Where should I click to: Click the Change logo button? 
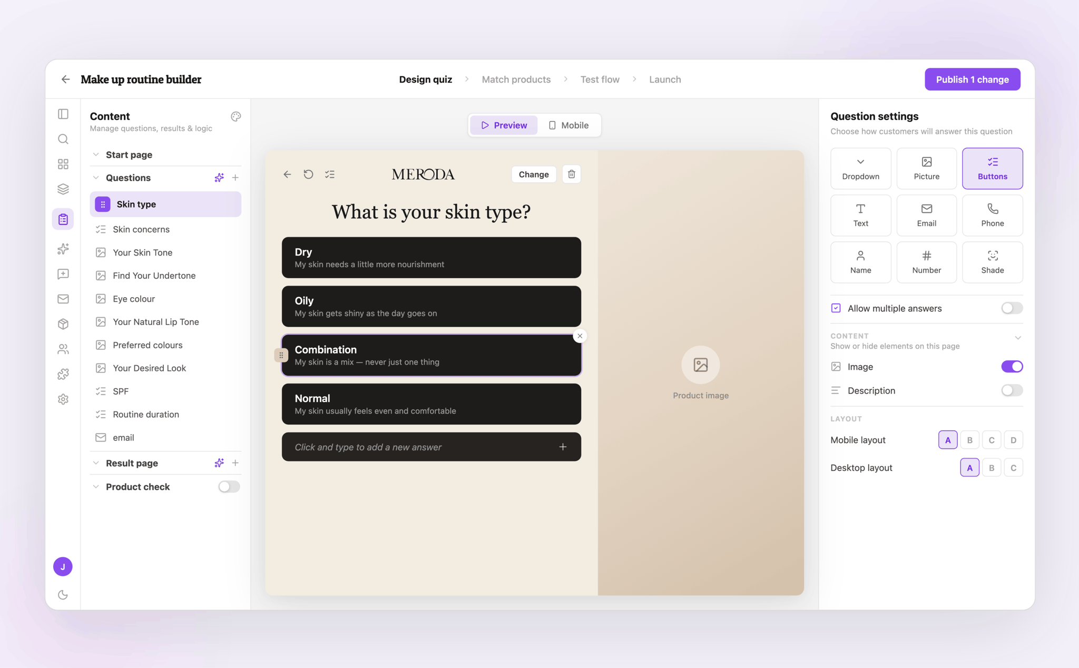click(x=533, y=174)
